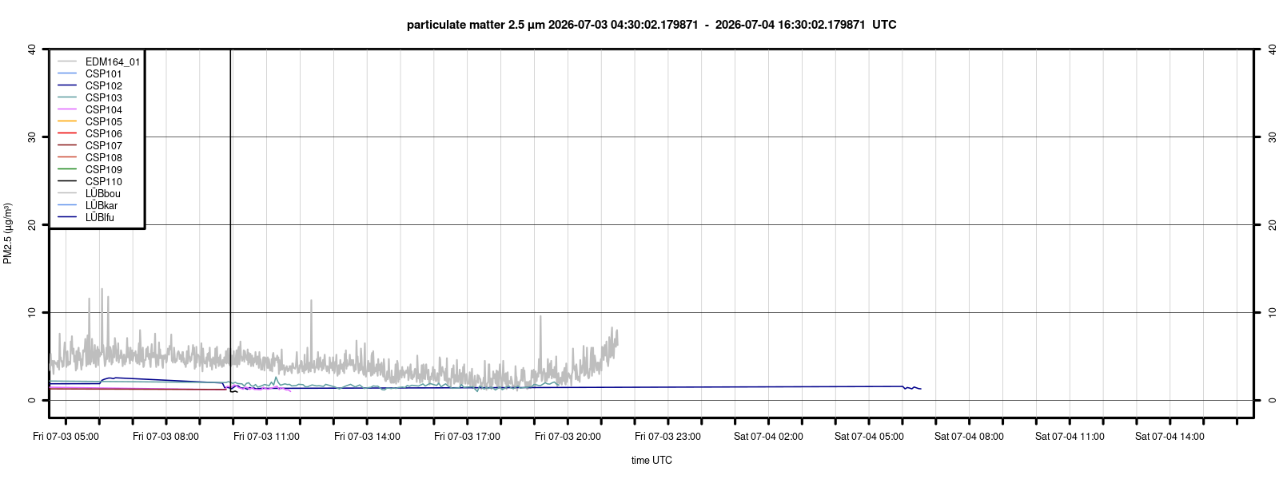Click the Sat 07-04 02:00 tick label
Viewport: 1279px width, 479px height.
click(x=769, y=436)
